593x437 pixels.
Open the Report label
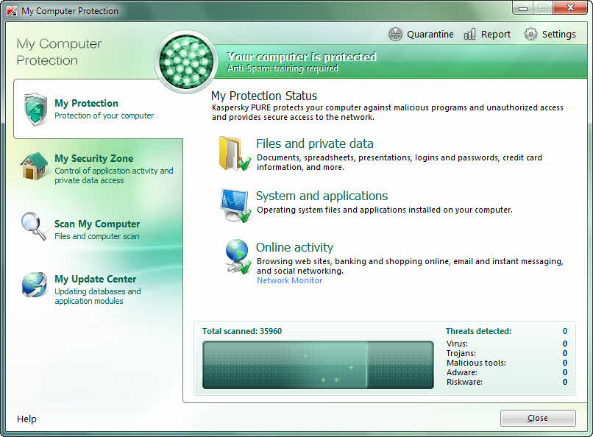coord(495,35)
